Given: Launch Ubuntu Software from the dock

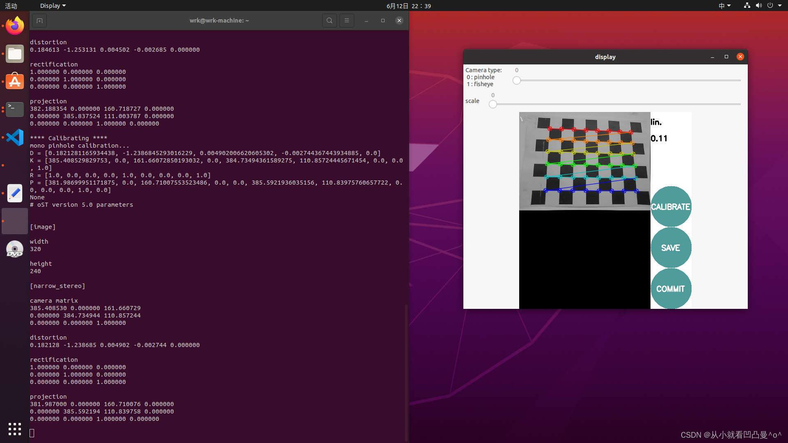Looking at the screenshot, I should [15, 82].
